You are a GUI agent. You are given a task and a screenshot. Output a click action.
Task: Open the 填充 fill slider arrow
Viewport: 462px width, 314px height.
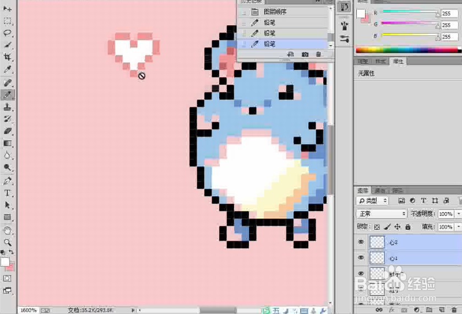pyautogui.click(x=459, y=227)
